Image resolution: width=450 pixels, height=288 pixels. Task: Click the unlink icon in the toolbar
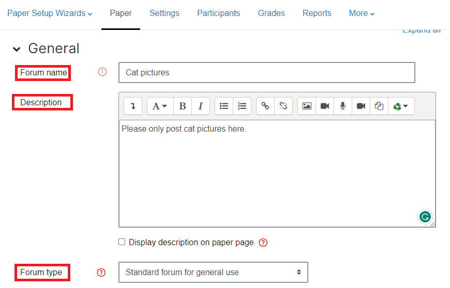[x=283, y=106]
